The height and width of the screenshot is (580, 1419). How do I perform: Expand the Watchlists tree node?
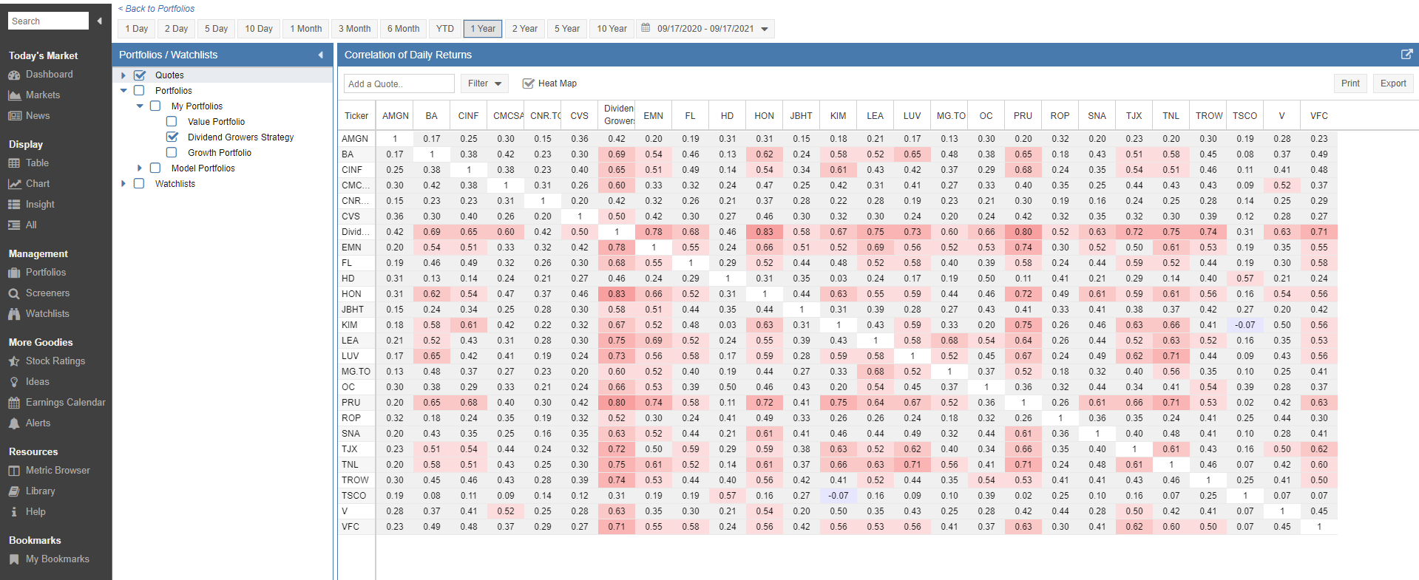123,184
